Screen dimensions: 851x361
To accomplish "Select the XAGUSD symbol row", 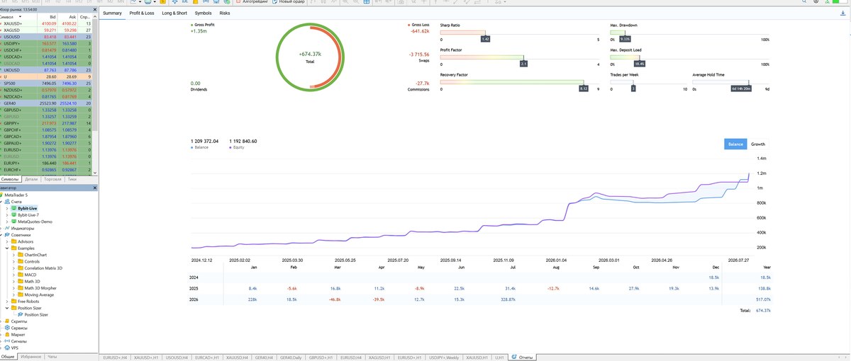I will point(47,30).
